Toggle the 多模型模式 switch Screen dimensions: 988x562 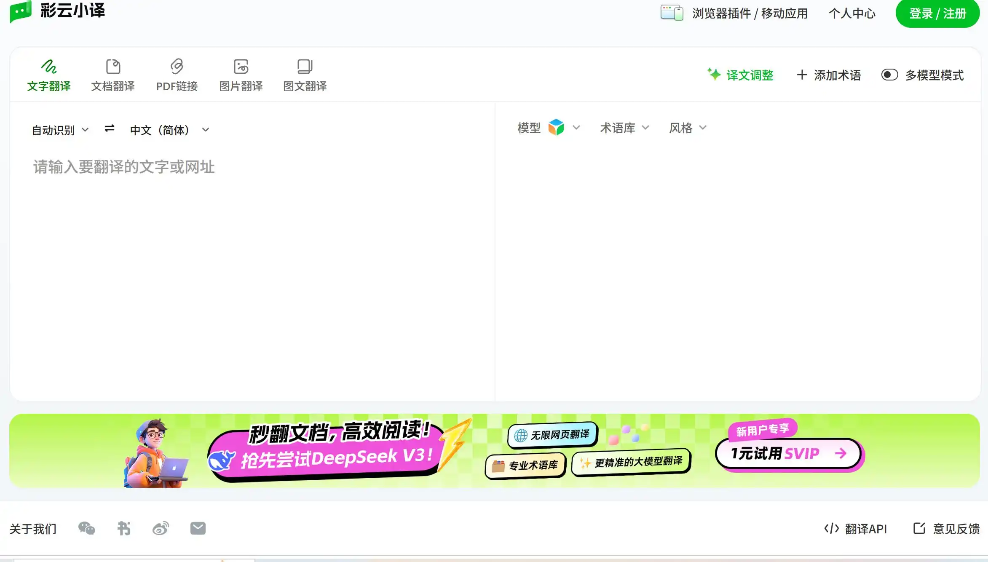pyautogui.click(x=889, y=75)
